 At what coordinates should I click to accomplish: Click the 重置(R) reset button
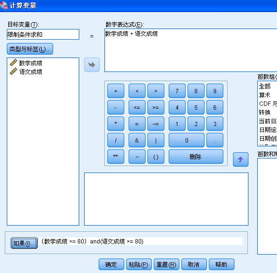[x=166, y=264]
